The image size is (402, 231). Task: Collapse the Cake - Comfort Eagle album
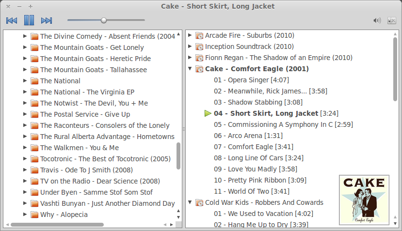click(190, 69)
